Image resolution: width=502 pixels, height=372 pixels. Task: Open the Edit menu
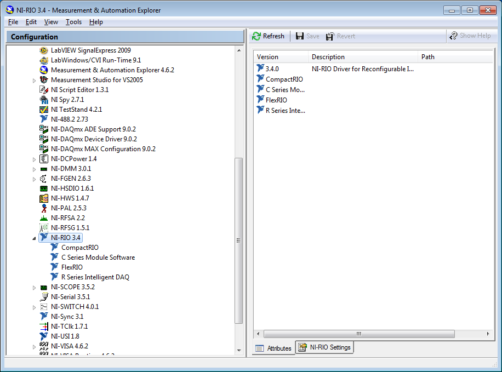point(31,22)
